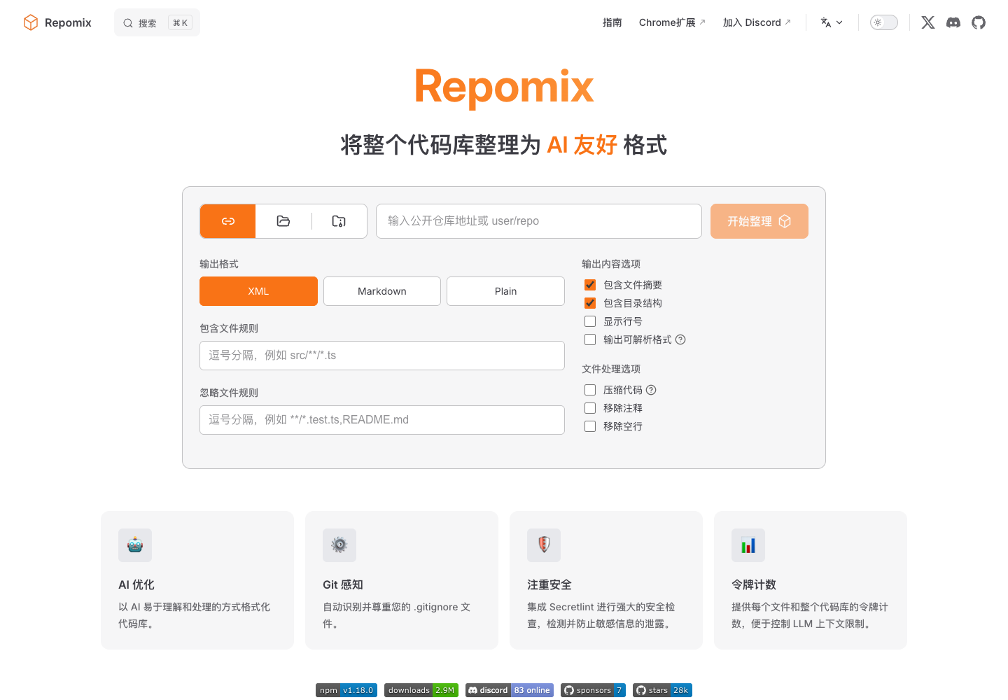This screenshot has width=1008, height=700.
Task: Open the 指南 guide menu item
Action: point(612,22)
